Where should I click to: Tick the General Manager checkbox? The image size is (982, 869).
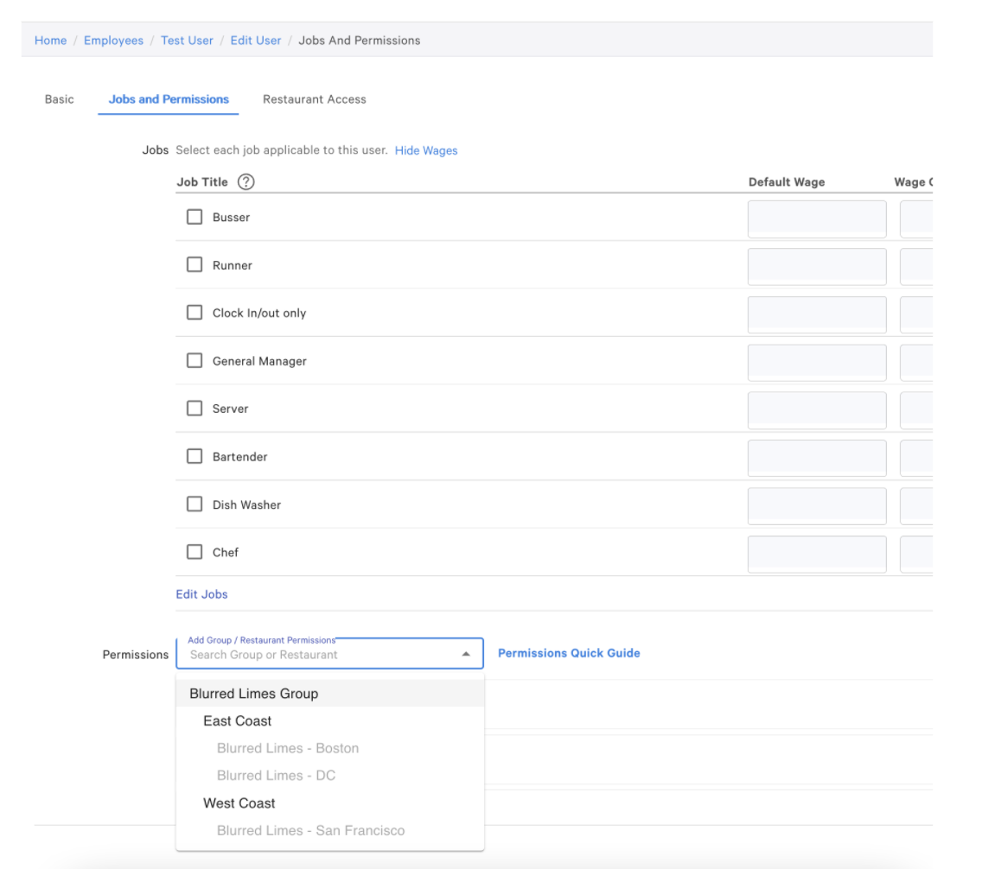(194, 361)
